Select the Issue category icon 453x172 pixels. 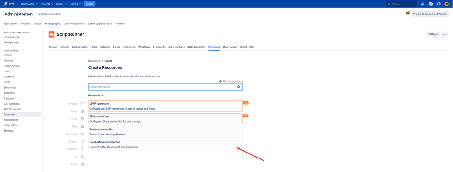coord(83,111)
